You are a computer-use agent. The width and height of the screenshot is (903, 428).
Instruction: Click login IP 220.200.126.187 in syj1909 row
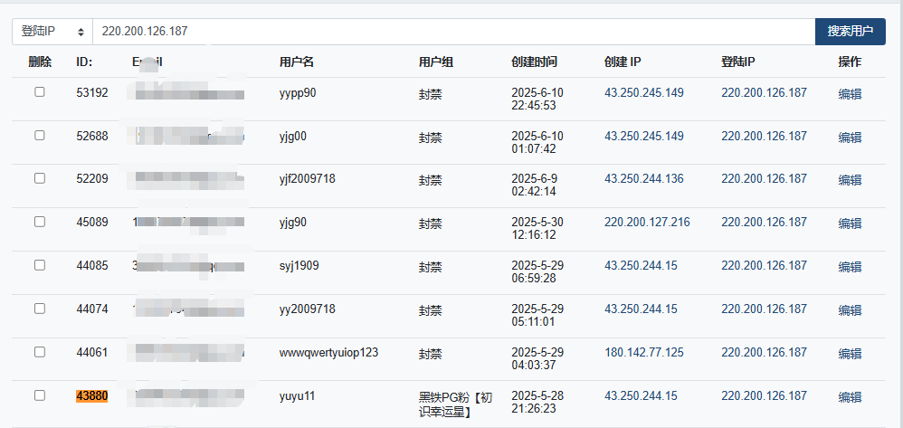(764, 265)
